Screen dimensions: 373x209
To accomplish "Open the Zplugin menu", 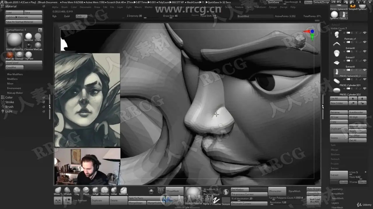I will click(273, 7).
